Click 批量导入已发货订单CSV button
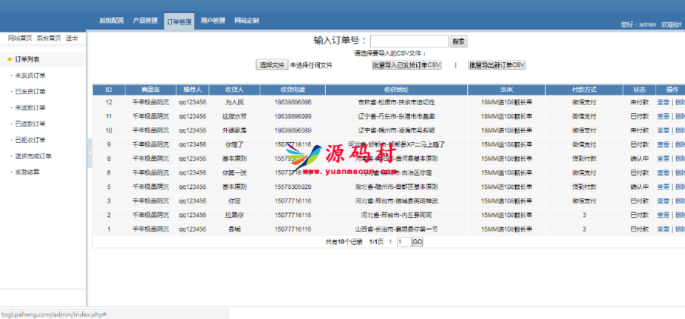Image resolution: width=685 pixels, height=319 pixels. point(406,65)
